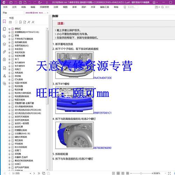The height and width of the screenshot is (175, 175).
Task: Open the 视图 tab
Action: pos(65,7)
